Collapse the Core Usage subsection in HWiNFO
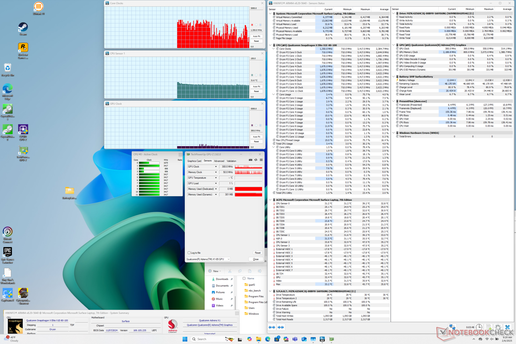 (x=273, y=95)
